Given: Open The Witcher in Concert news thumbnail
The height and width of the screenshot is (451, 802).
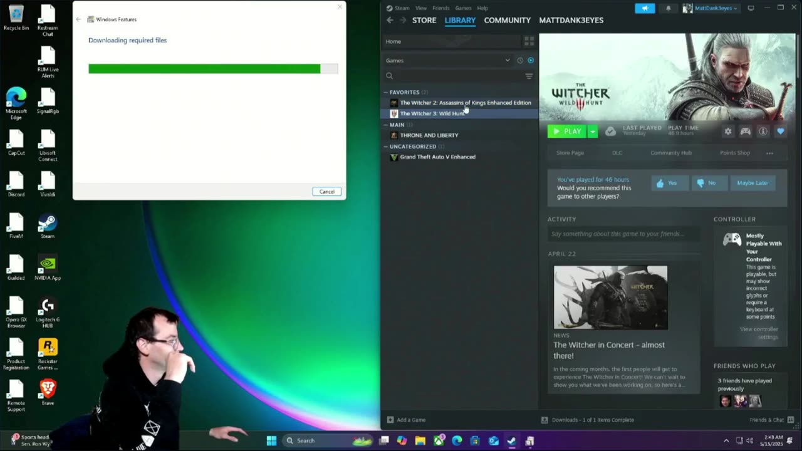Looking at the screenshot, I should tap(610, 298).
